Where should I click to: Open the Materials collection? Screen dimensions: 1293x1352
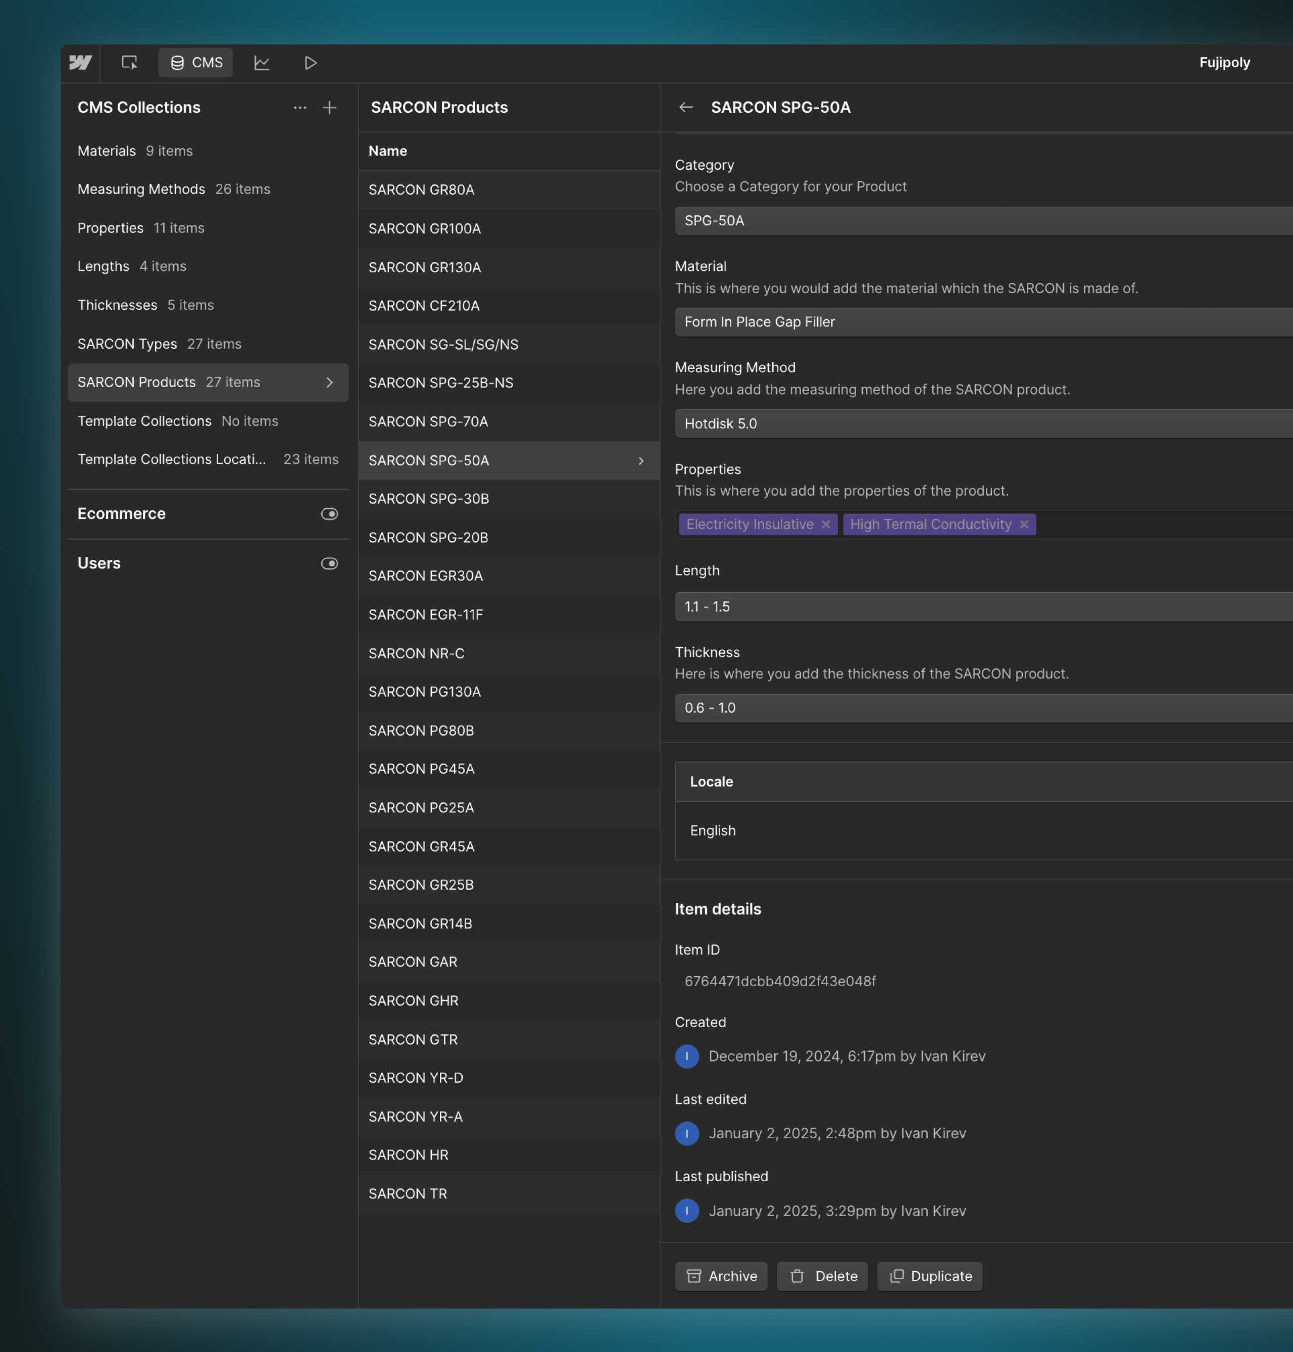208,151
